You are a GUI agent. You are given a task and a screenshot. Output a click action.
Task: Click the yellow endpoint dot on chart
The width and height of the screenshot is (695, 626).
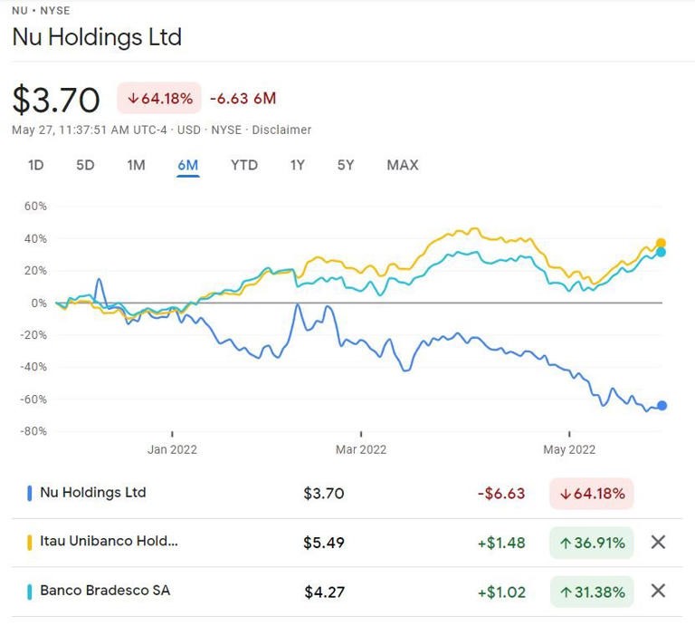(661, 243)
